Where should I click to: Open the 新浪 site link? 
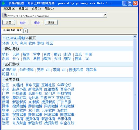(26, 55)
